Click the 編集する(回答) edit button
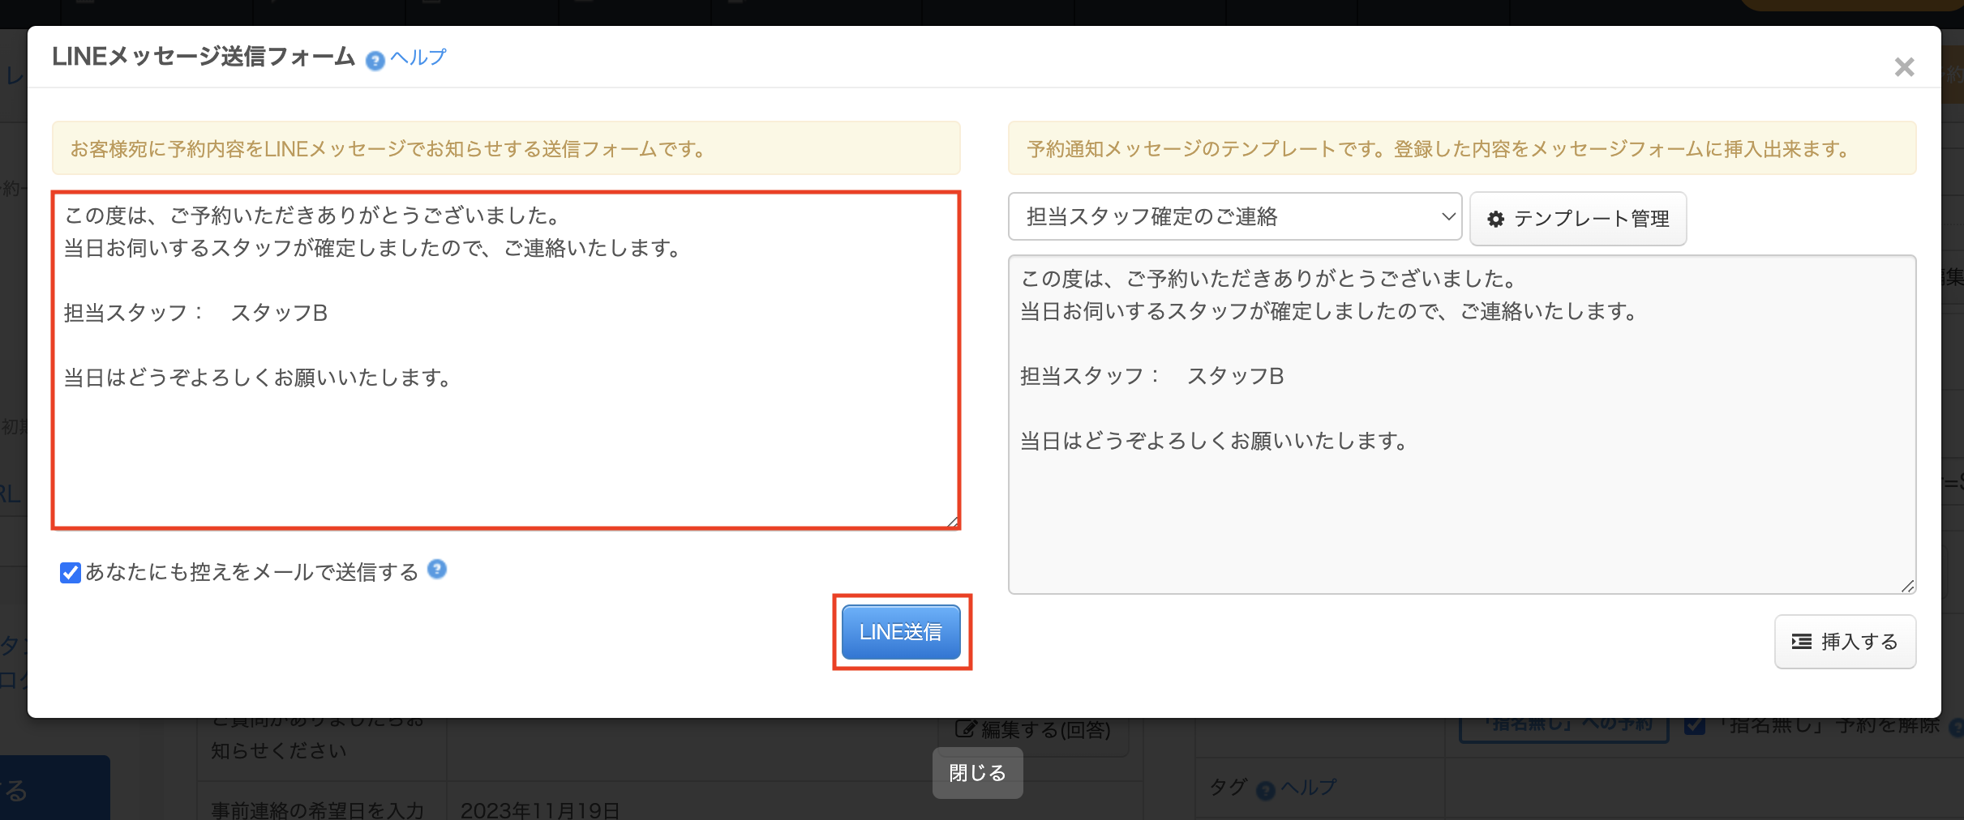The height and width of the screenshot is (820, 1964). (1033, 730)
